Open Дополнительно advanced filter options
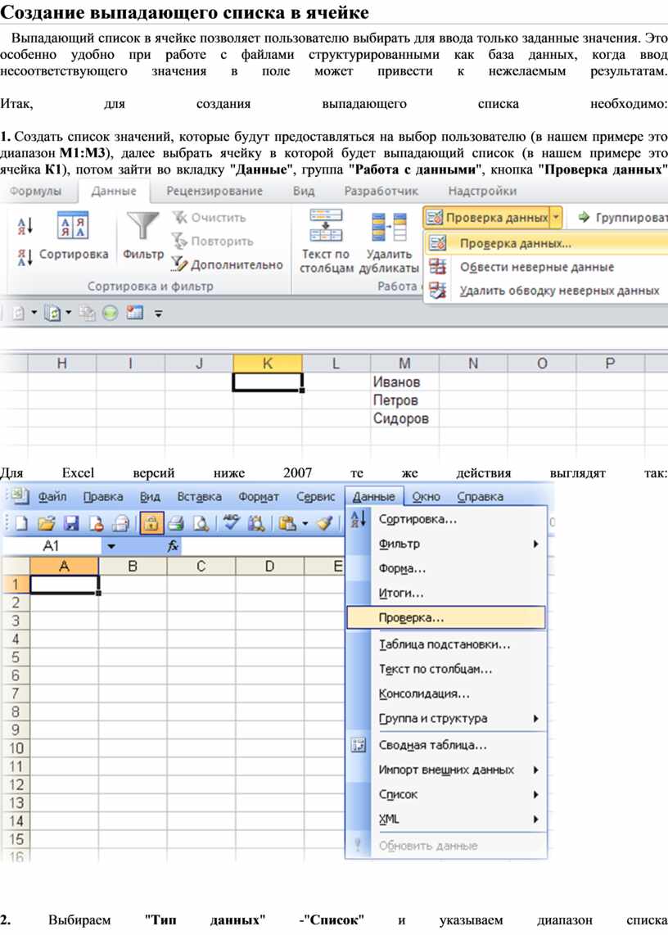Screen dimensions: 668x935 click(x=227, y=264)
